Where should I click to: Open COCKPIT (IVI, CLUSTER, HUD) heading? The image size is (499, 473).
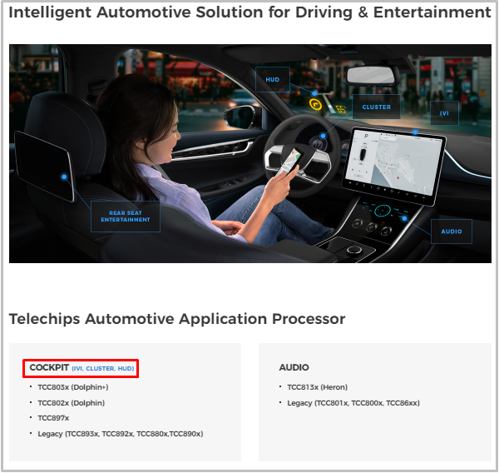(x=82, y=368)
